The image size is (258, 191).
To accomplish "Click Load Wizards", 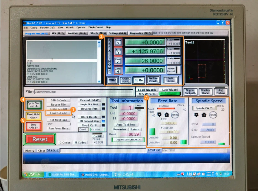I will (147, 90).
